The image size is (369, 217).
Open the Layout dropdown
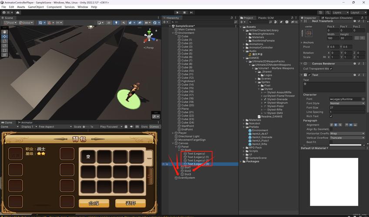coord(358,13)
